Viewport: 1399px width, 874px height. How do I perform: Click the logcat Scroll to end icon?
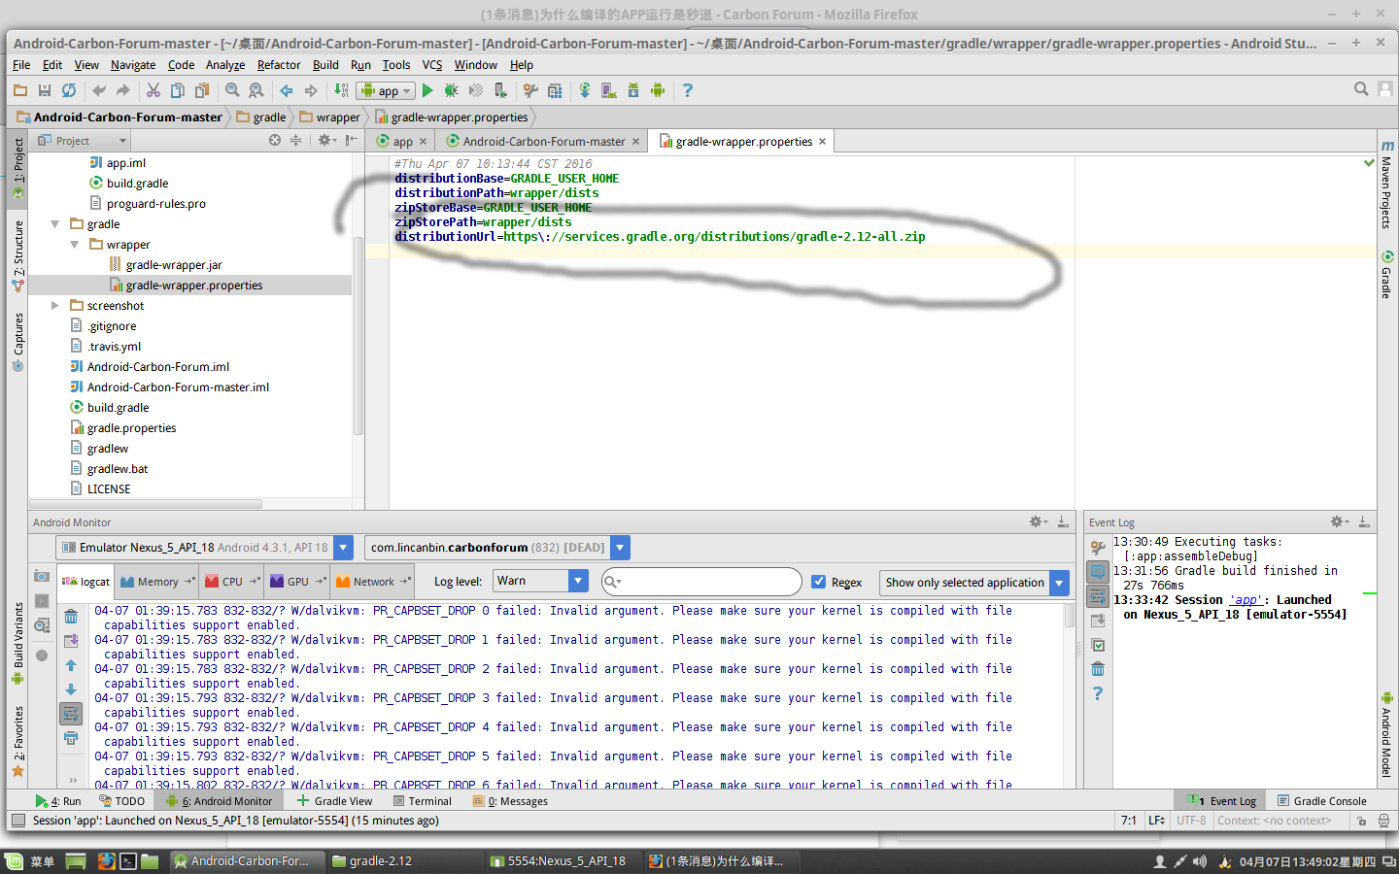pos(71,641)
